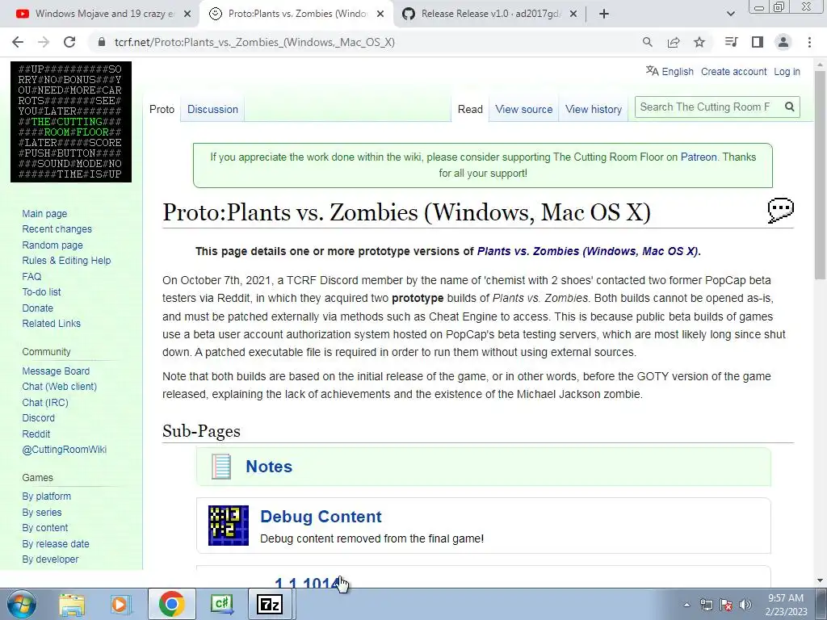This screenshot has width=827, height=620.
Task: Open the Reddit community link
Action: pyautogui.click(x=36, y=434)
